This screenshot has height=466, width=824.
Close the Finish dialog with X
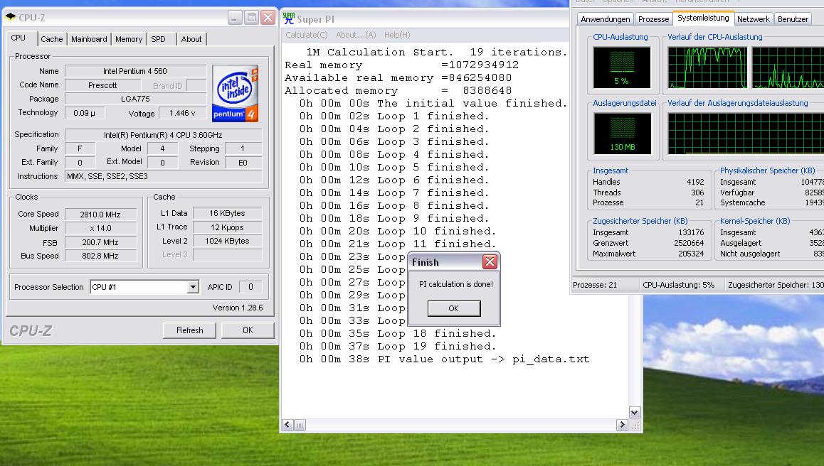click(490, 262)
